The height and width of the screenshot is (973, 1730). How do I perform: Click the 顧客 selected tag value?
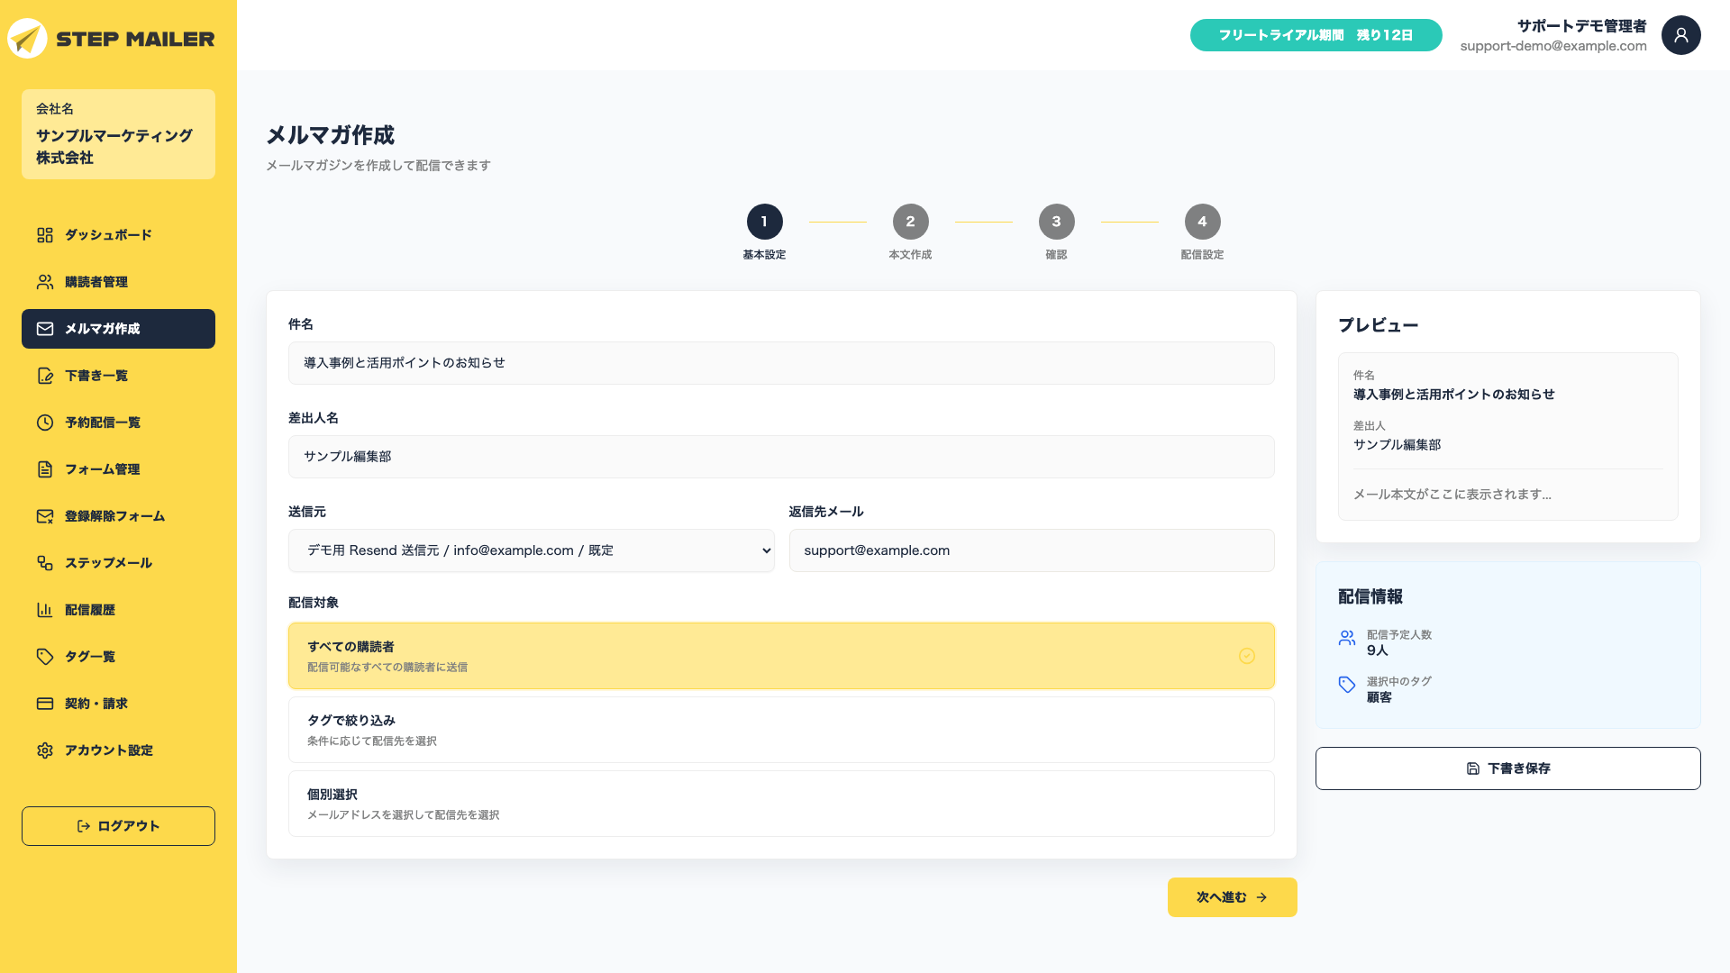[x=1379, y=697]
